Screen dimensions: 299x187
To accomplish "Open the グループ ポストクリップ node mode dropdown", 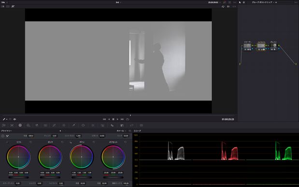I will (x=263, y=2).
